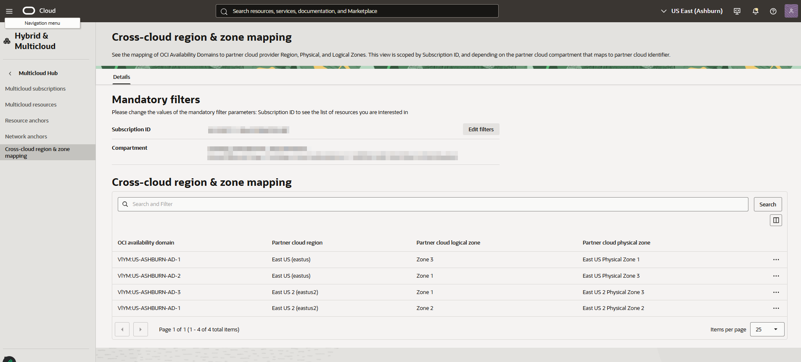Viewport: 801px width, 362px height.
Task: Open actions menu for East US Physical Zone 3 row
Action: coord(776,276)
